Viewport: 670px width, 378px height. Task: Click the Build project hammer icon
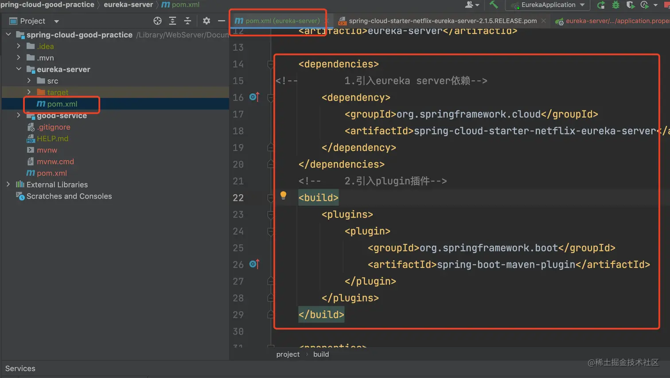494,5
